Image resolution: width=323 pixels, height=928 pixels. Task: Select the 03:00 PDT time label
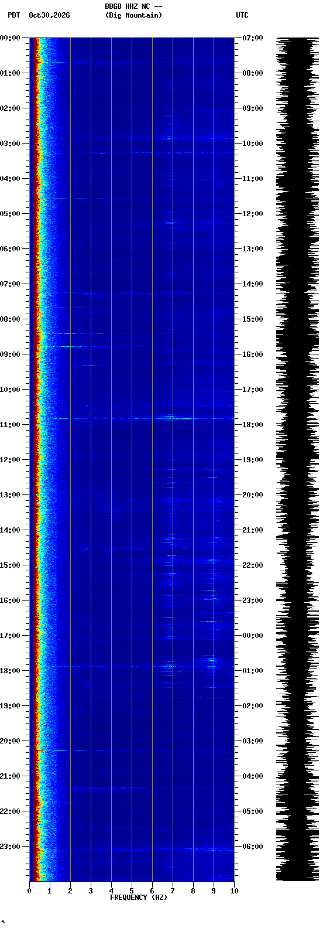tap(11, 144)
